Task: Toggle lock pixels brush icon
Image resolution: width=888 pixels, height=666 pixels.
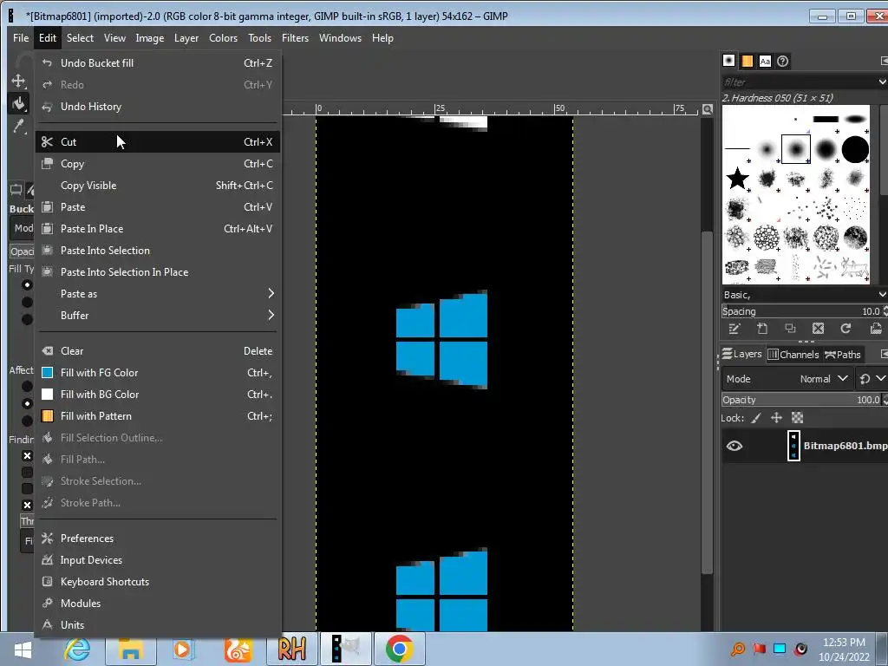Action: pos(756,418)
